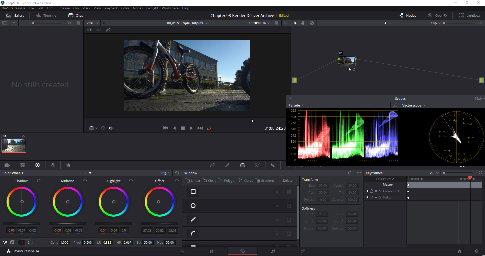This screenshot has width=485, height=256.
Task: Lock the Corrector 1 keyframe track
Action: [372, 191]
